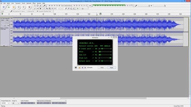The width and height of the screenshot is (191, 107).
Task: Select the Envelope tool
Action: click(x=38, y=6)
